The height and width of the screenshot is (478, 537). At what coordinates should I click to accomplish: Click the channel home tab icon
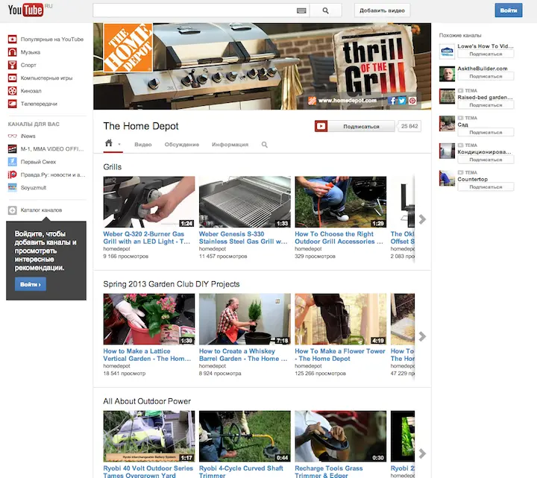(109, 143)
